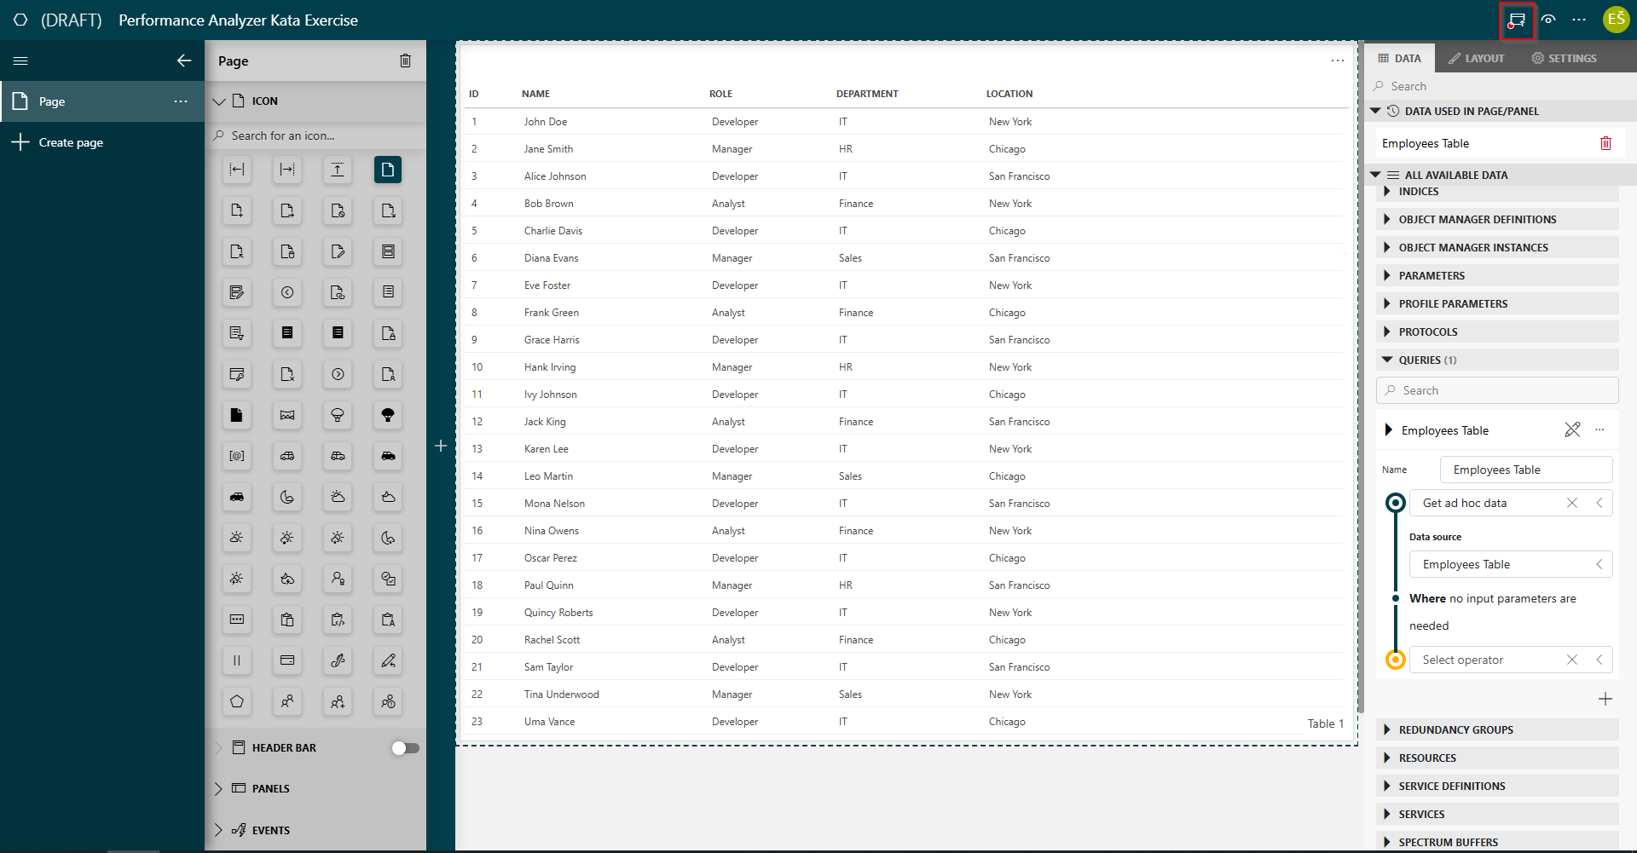This screenshot has width=1637, height=853.
Task: Click the preview eye icon in header
Action: [1548, 20]
